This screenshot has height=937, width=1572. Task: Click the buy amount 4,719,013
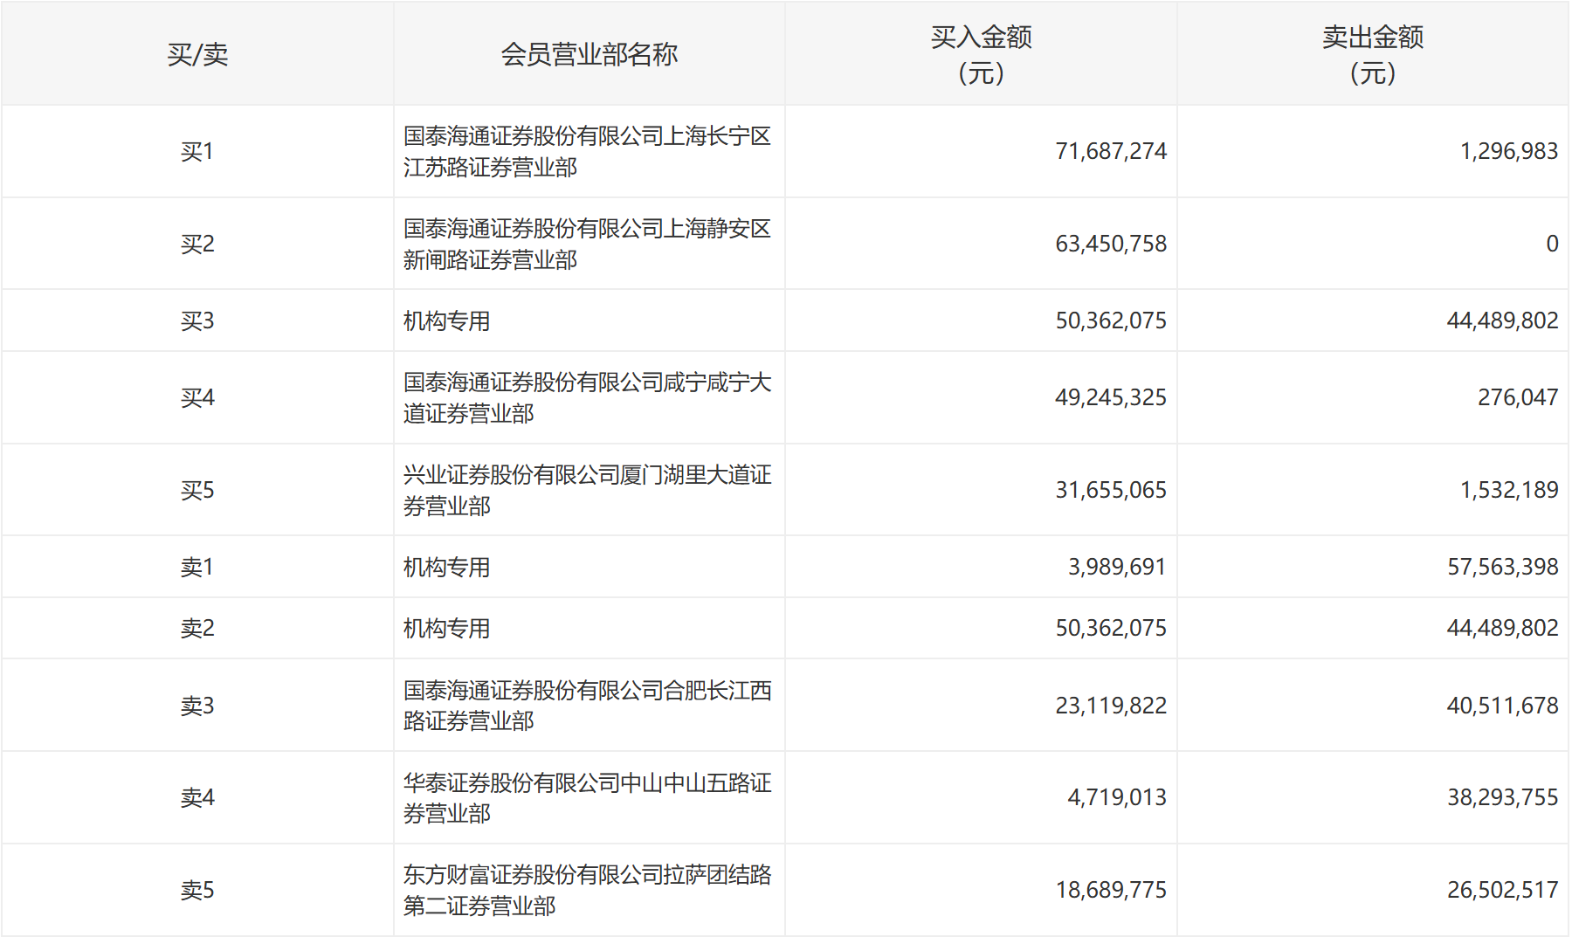[1117, 797]
